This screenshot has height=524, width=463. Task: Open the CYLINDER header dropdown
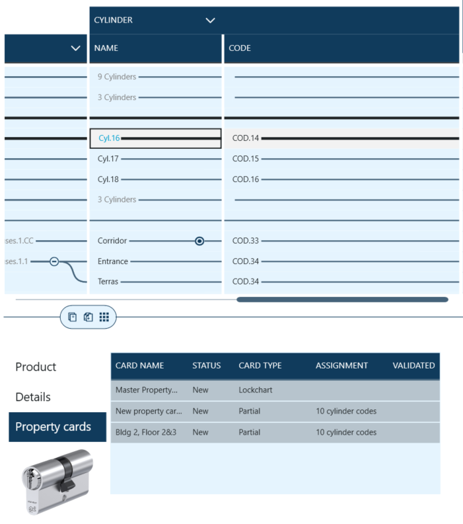pos(211,21)
